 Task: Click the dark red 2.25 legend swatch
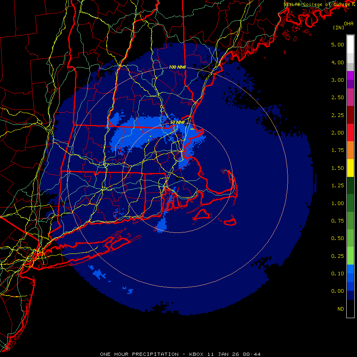point(350,115)
